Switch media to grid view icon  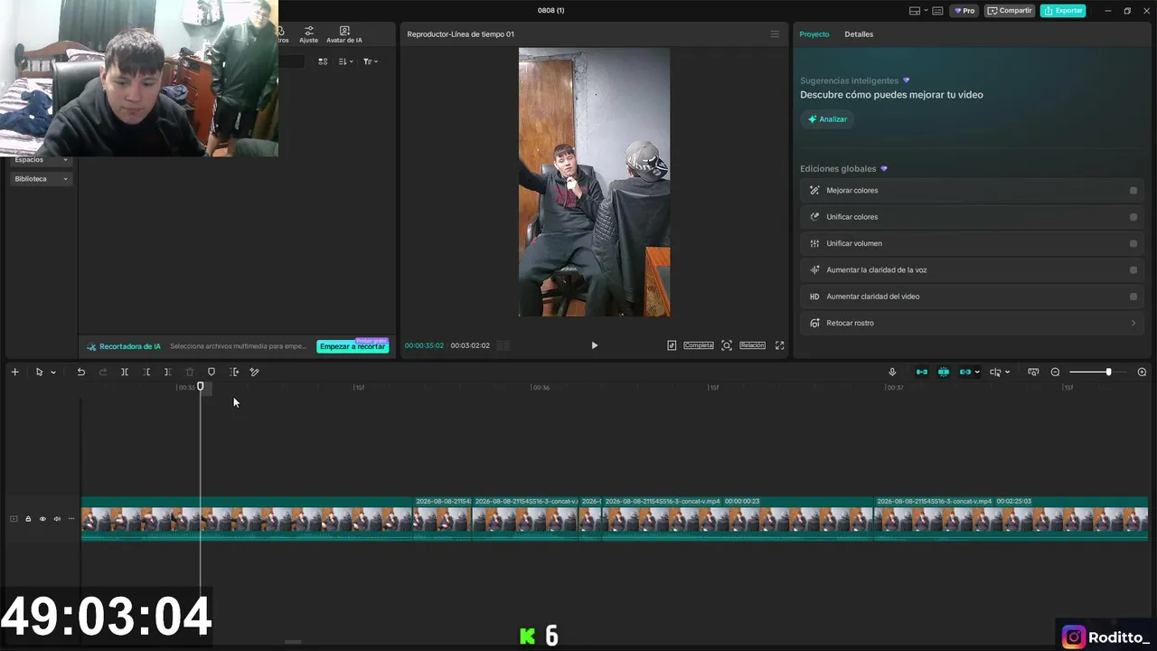coord(323,61)
